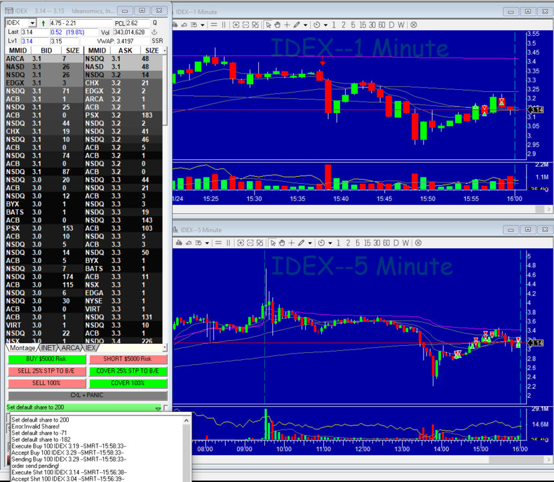Open the command history dropdown arrow

pos(158,408)
